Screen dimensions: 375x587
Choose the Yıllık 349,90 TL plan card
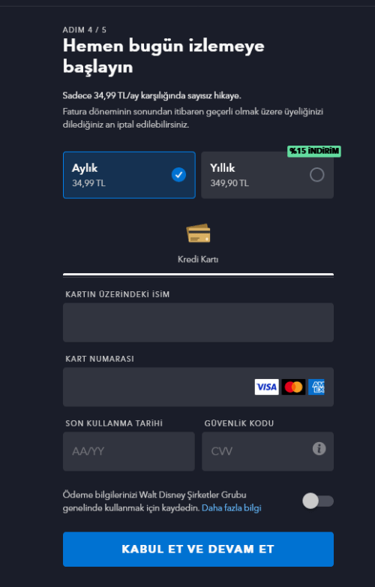click(267, 175)
